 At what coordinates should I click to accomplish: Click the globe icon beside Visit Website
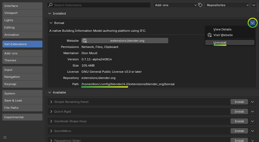click(209, 35)
